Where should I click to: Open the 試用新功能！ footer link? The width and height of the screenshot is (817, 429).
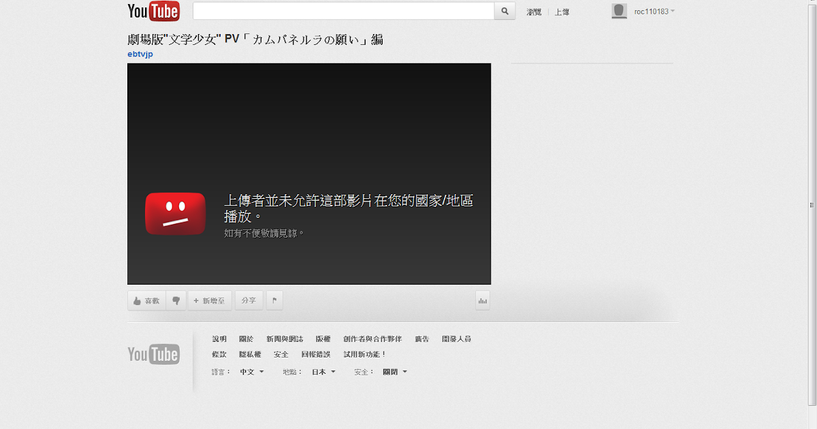(x=365, y=354)
